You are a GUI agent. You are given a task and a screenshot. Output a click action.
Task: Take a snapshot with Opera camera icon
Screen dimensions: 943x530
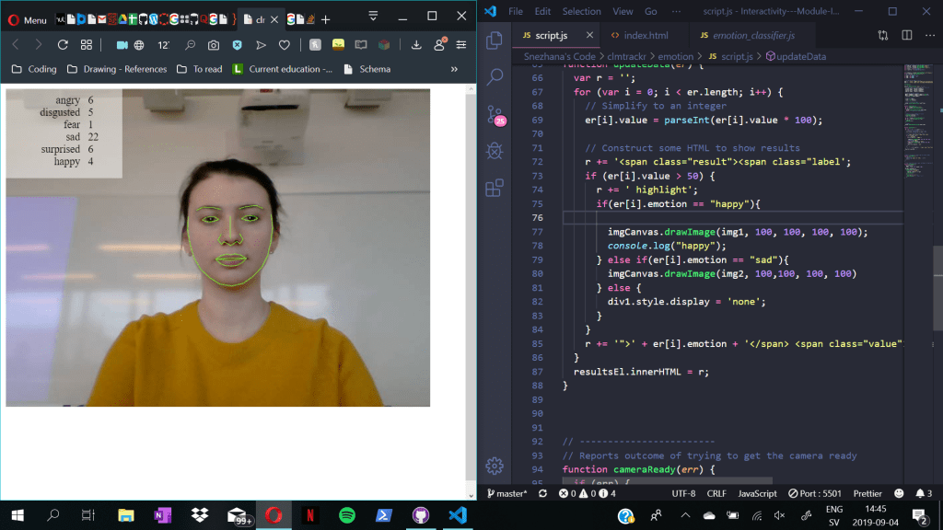[214, 45]
